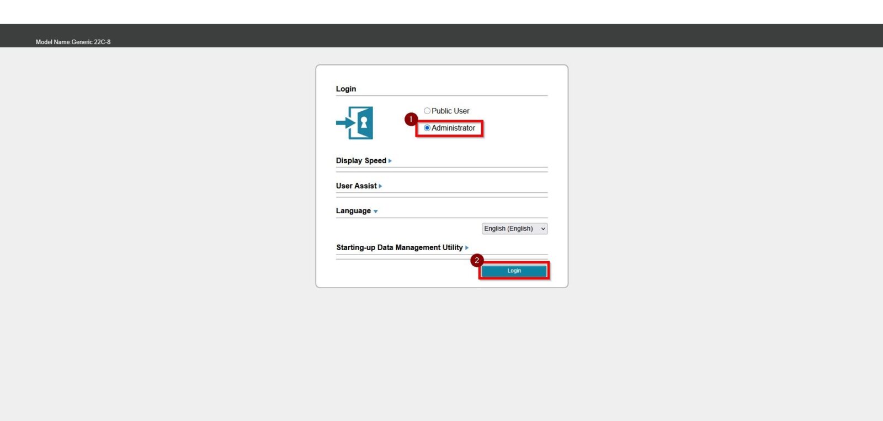Click the Login heading text

346,89
